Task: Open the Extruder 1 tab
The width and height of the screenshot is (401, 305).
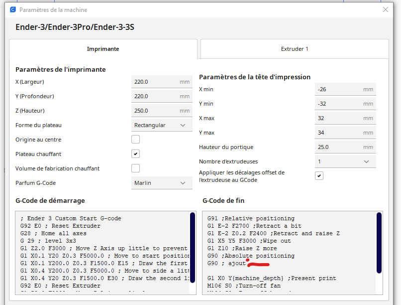Action: [295, 49]
